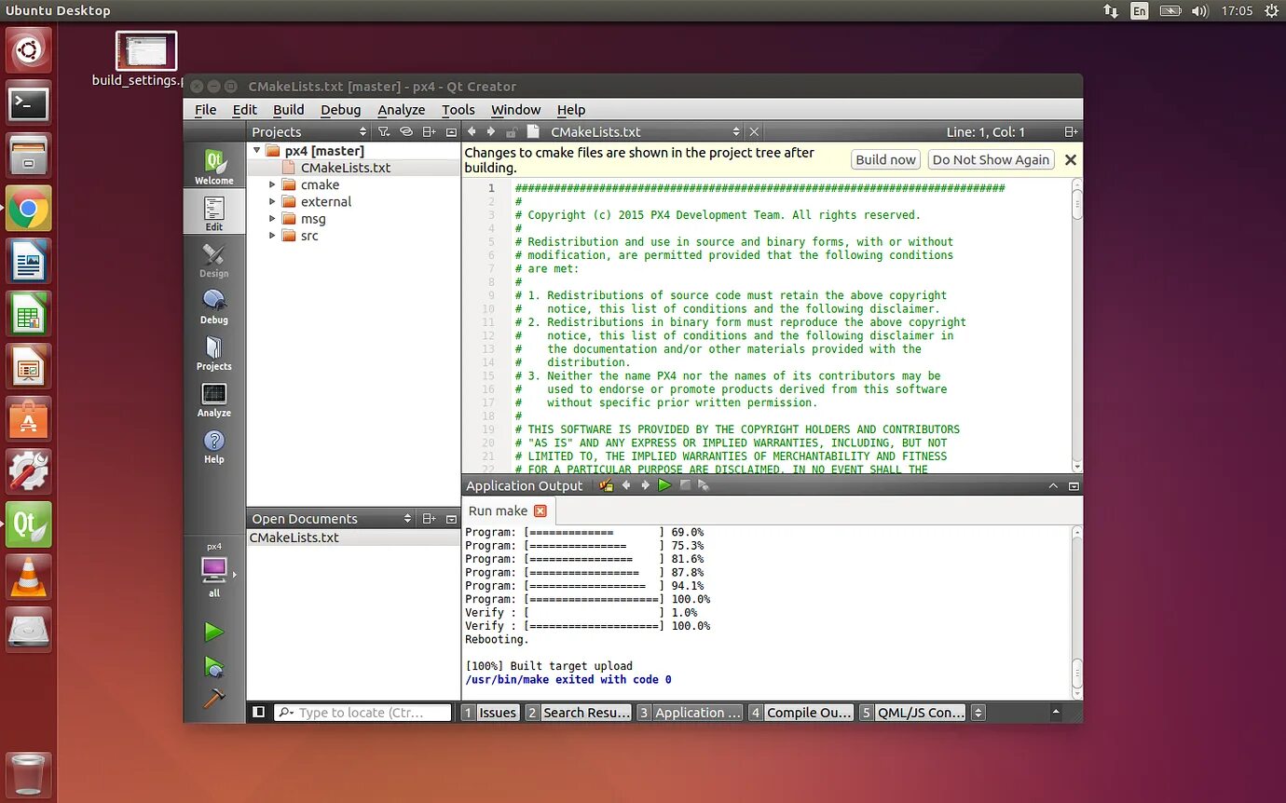Dismiss the cmake changes info bar

[x=1071, y=160]
